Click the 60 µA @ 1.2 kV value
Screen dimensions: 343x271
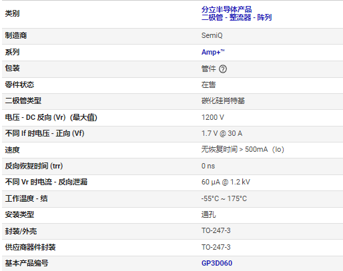pos(226,182)
